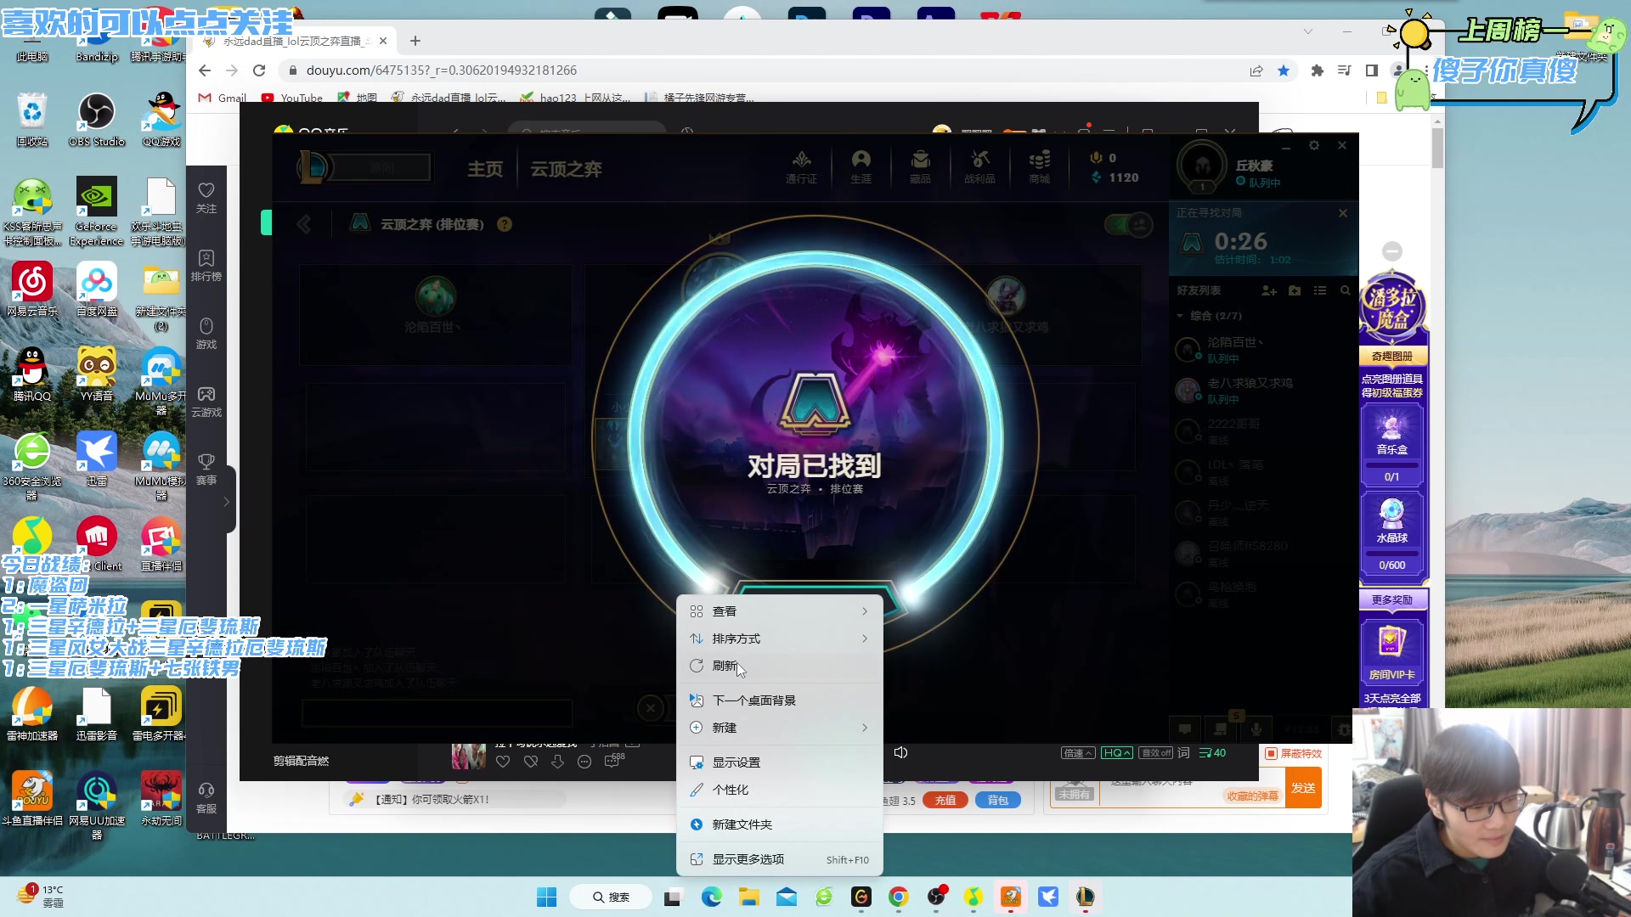Open the 战利品 loot icon
This screenshot has width=1631, height=917.
[x=979, y=166]
